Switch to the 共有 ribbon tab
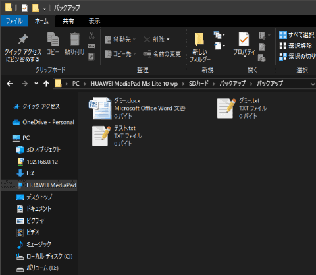 pos(68,21)
